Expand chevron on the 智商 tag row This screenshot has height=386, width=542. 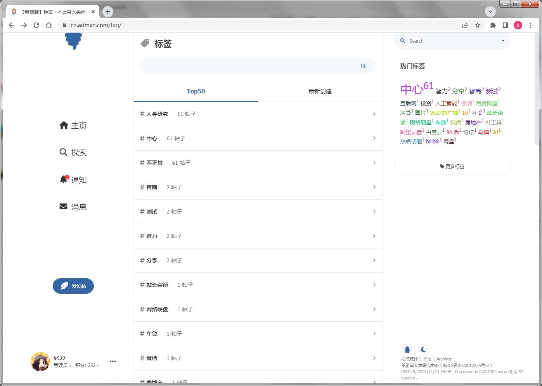[374, 187]
